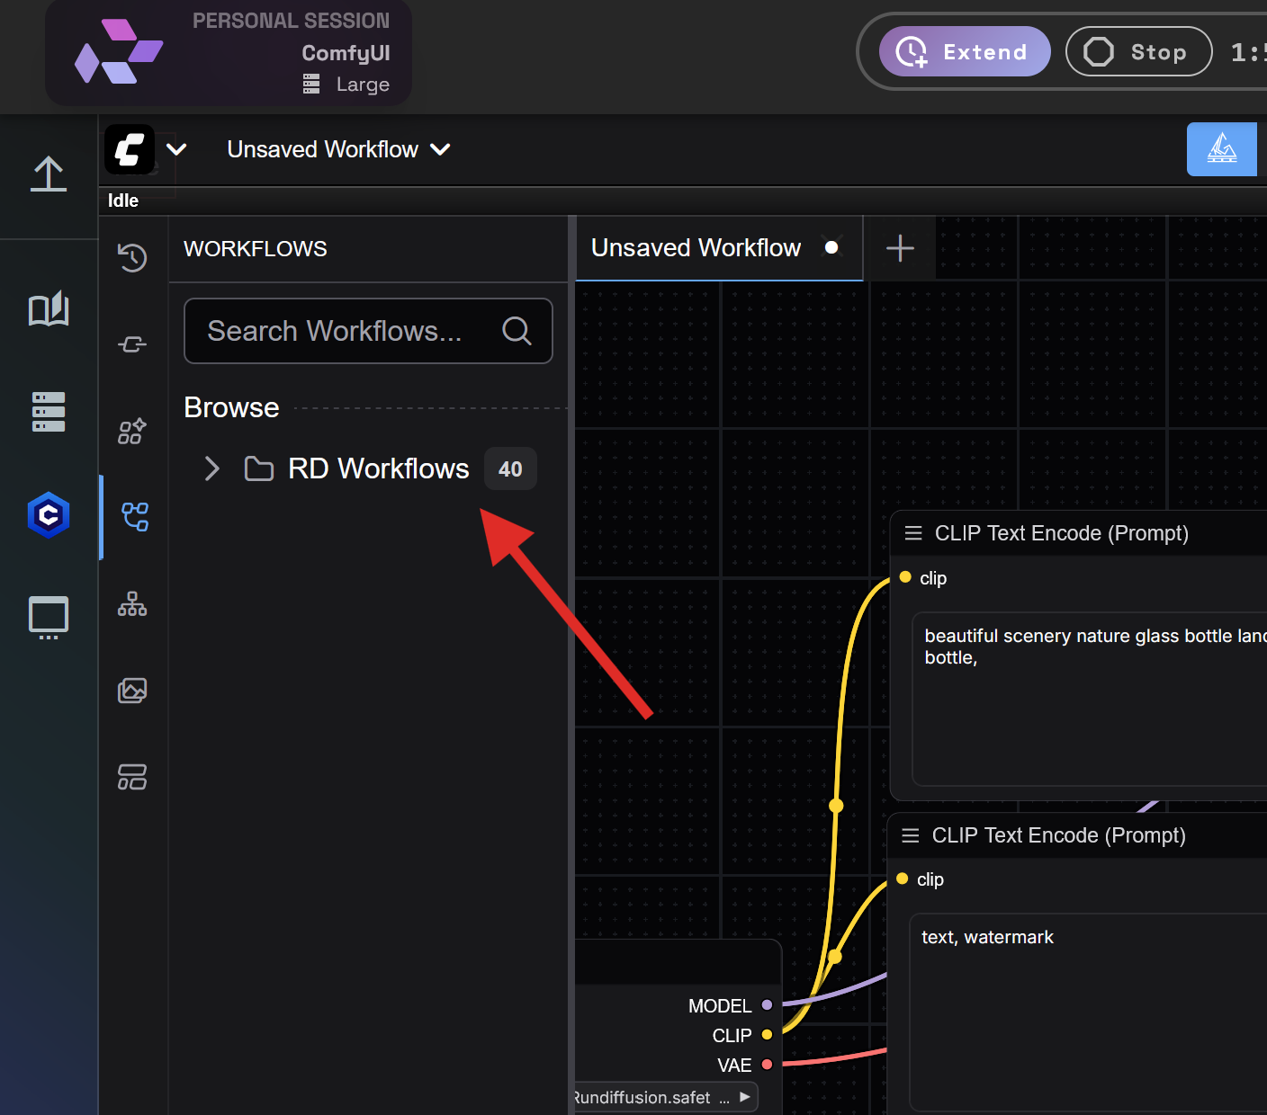Click the upload icon in the outer sidebar
This screenshot has width=1267, height=1115.
pyautogui.click(x=49, y=174)
